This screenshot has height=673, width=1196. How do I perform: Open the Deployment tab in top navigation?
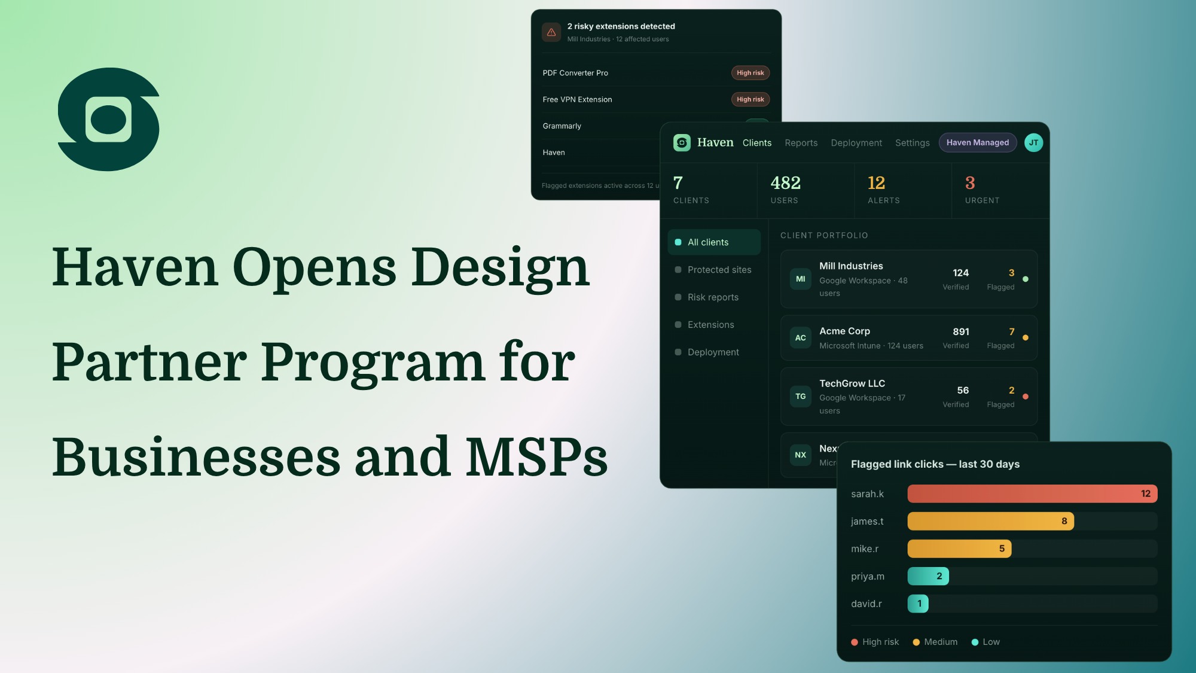pos(856,142)
